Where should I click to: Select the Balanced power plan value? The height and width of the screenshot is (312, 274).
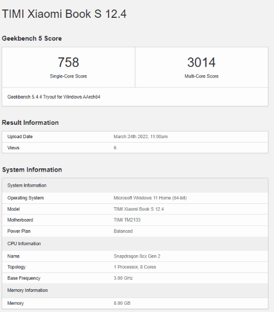(x=123, y=231)
